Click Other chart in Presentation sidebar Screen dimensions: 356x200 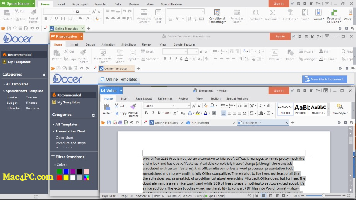point(65,137)
